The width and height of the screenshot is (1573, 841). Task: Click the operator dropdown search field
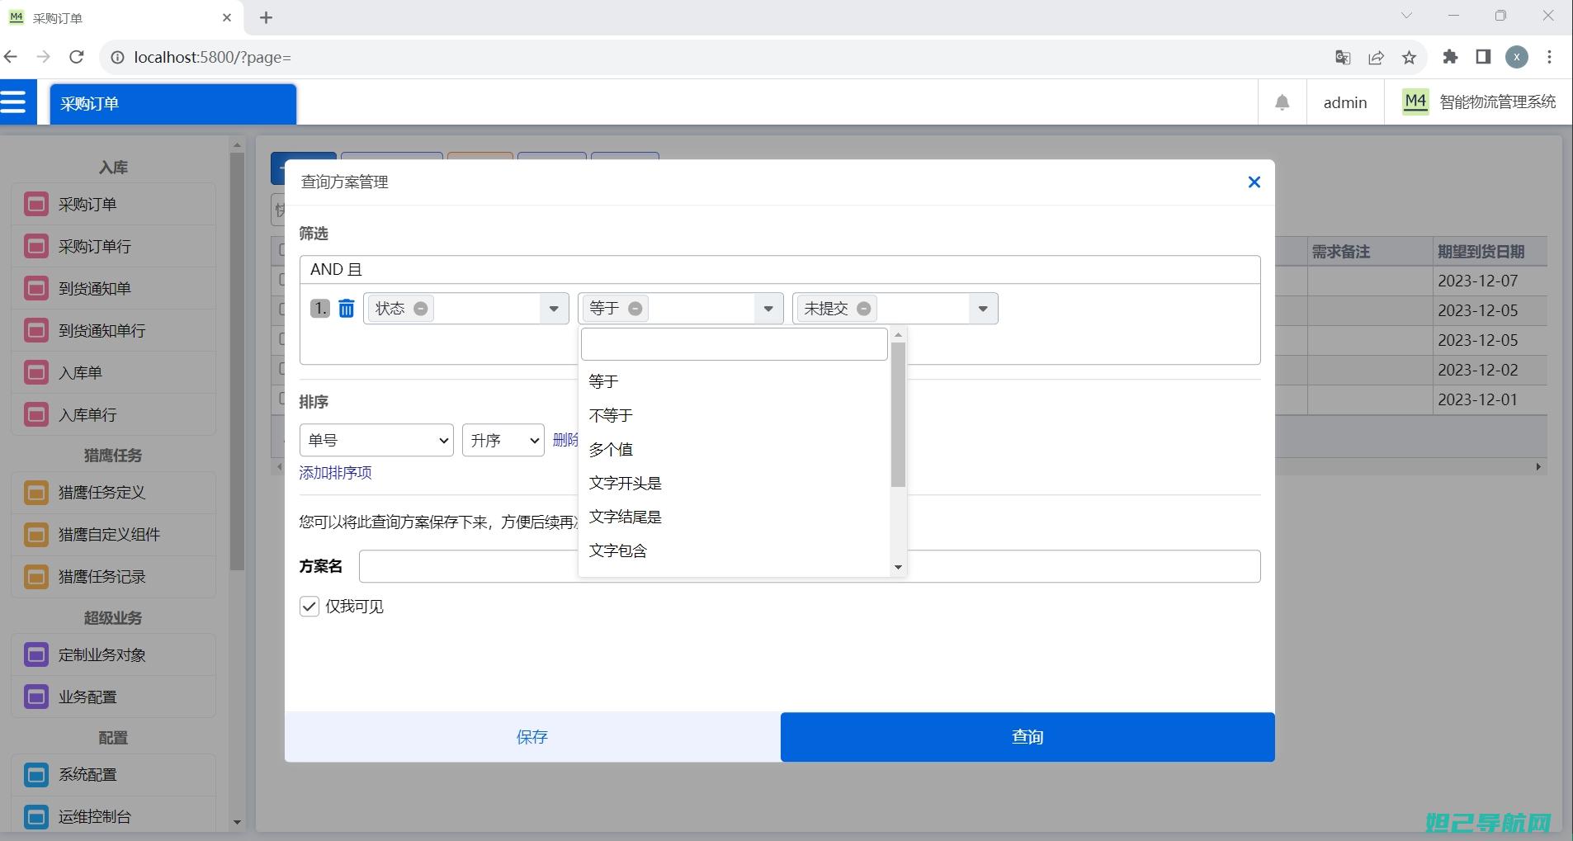point(735,344)
